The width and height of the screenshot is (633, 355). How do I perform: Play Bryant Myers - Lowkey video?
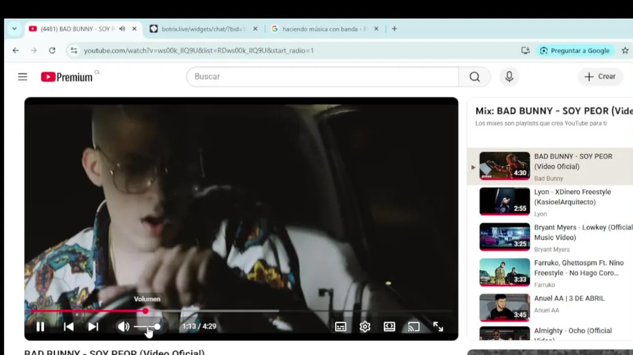pos(583,232)
